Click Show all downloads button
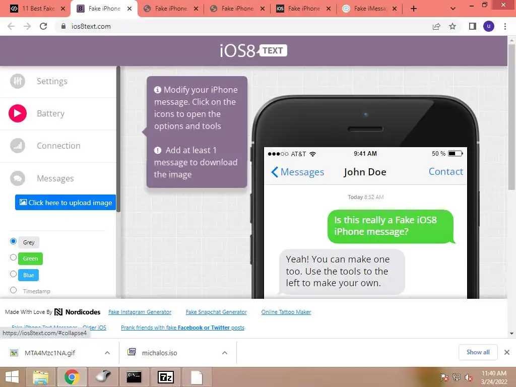The height and width of the screenshot is (387, 516). click(478, 352)
